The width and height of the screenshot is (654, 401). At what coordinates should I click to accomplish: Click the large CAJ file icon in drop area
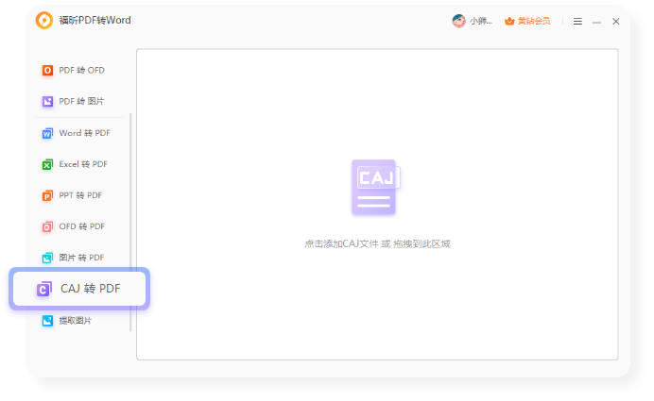pos(376,187)
